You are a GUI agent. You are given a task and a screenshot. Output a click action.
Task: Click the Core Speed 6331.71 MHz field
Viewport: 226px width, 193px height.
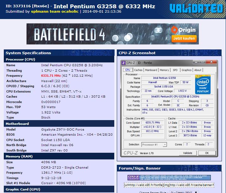[x=153, y=123]
